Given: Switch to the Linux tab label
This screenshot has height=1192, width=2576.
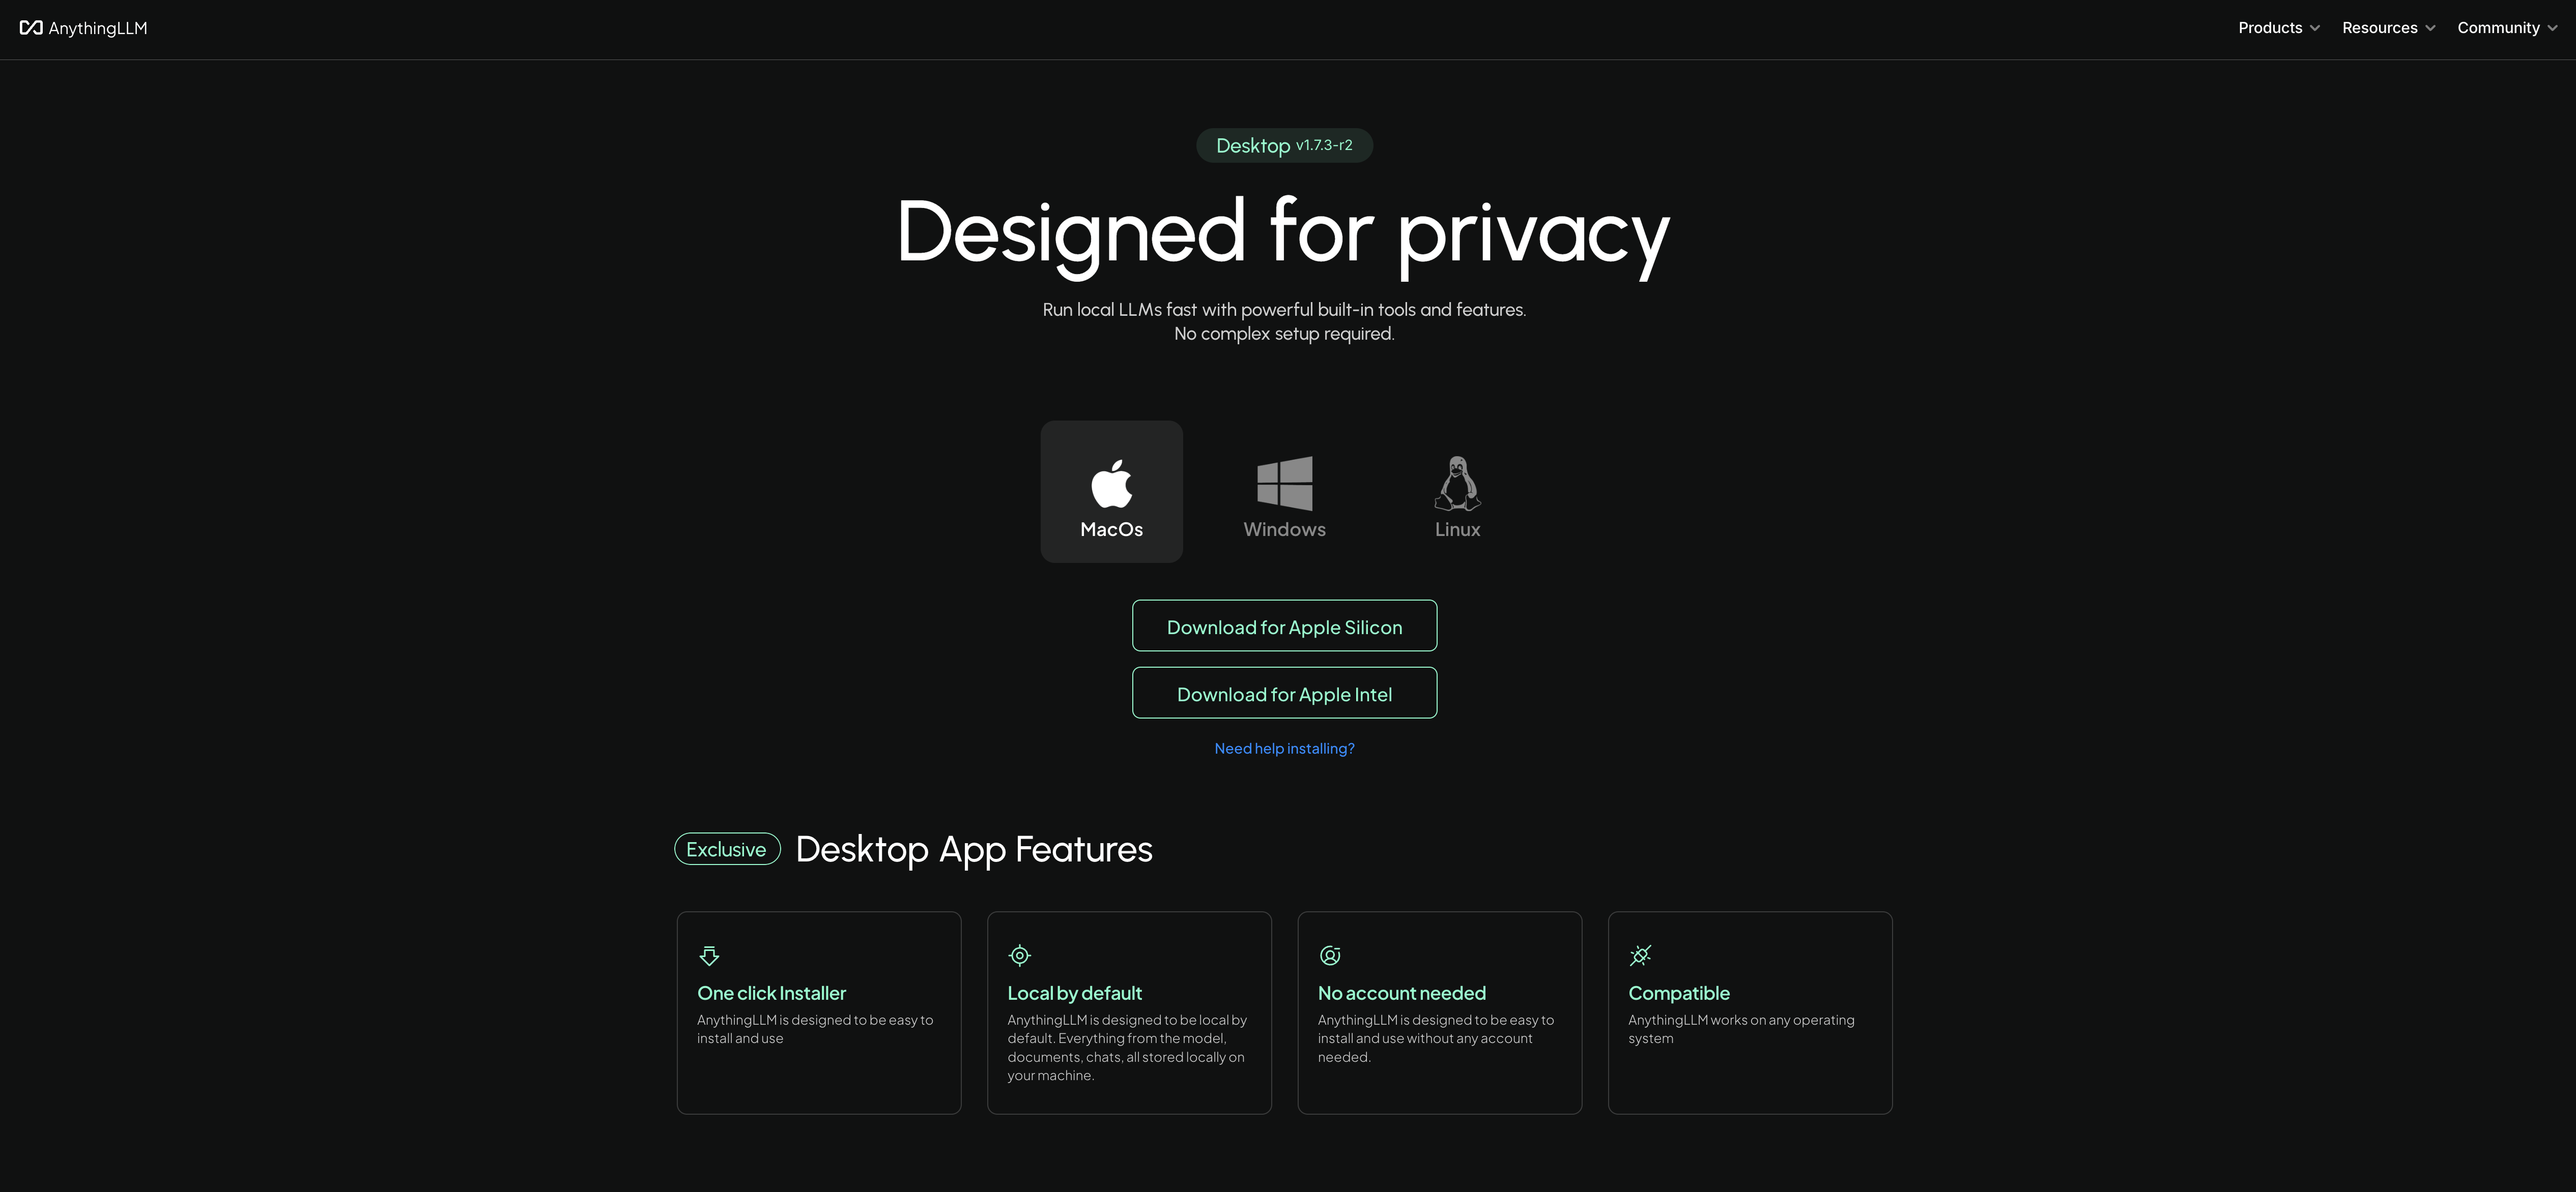Looking at the screenshot, I should click(x=1457, y=529).
